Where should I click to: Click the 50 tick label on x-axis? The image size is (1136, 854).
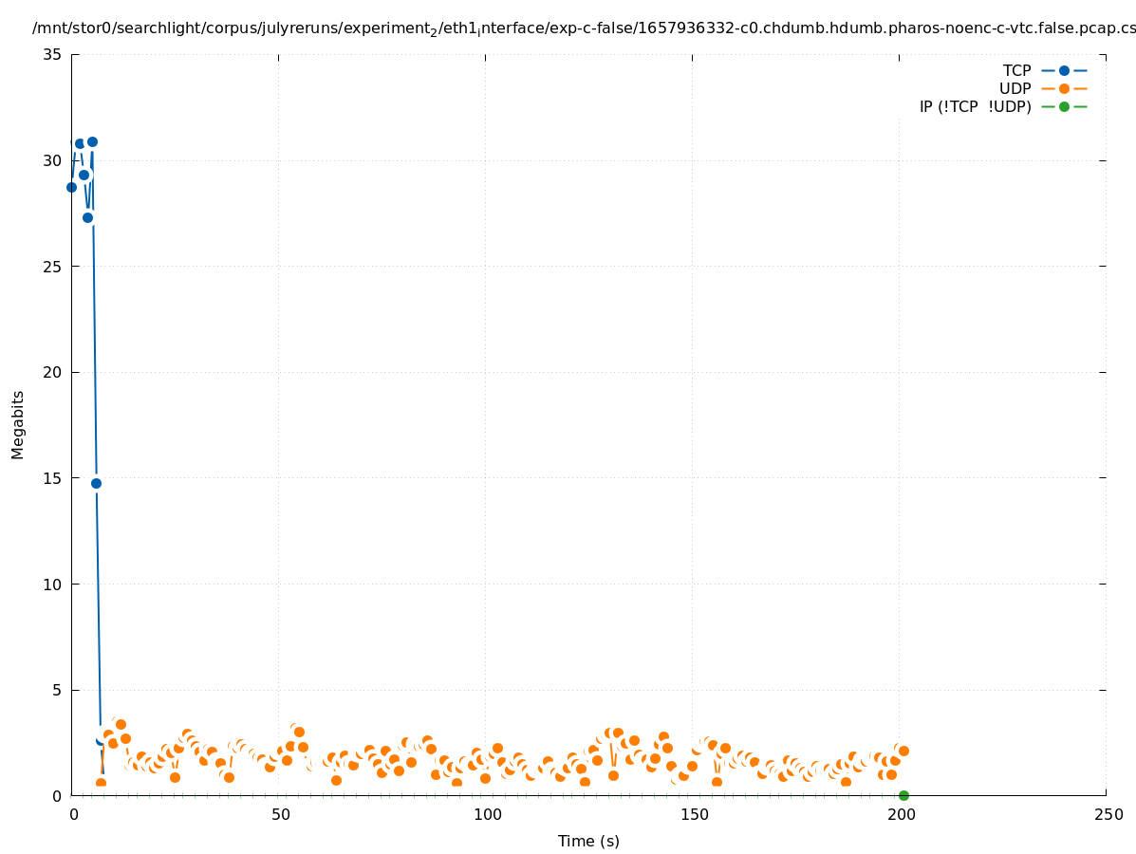[279, 815]
